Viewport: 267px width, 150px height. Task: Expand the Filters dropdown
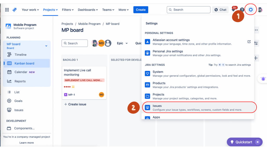68,10
